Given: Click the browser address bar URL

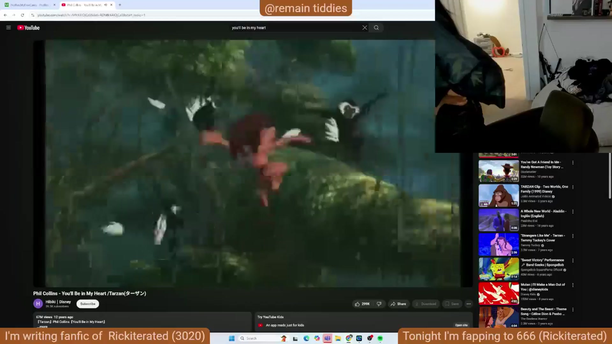Looking at the screenshot, I should 91,15.
